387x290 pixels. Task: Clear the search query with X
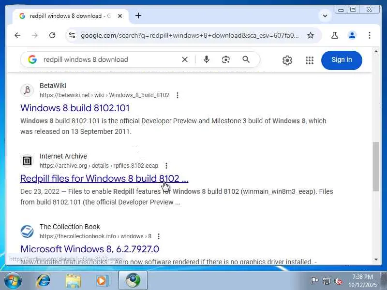(x=185, y=59)
